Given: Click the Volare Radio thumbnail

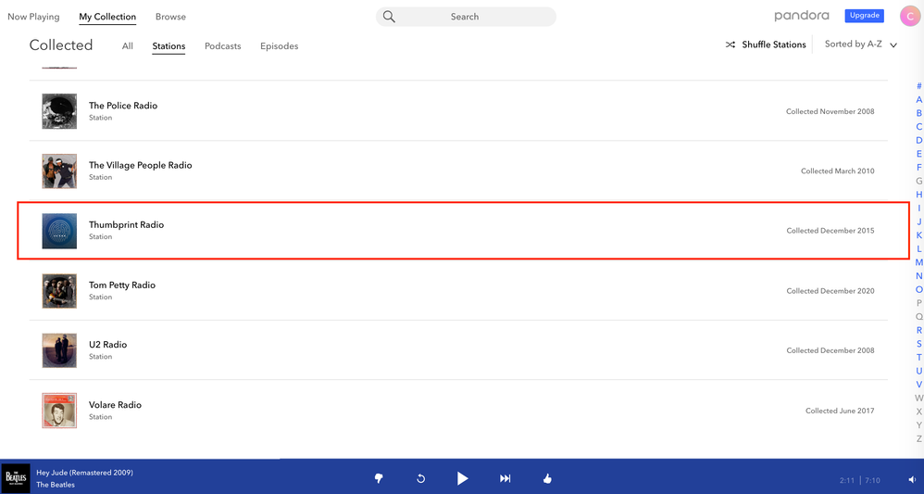Looking at the screenshot, I should click(x=59, y=411).
